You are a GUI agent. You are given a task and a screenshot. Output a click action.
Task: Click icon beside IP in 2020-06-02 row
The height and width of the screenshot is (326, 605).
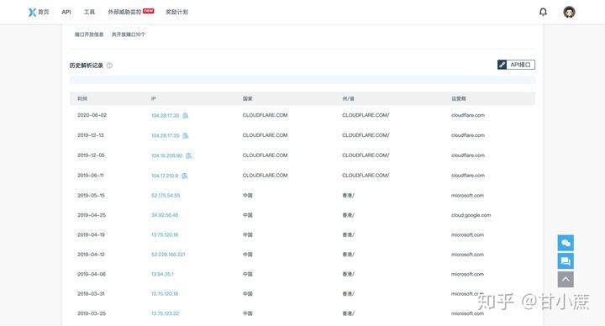186,115
